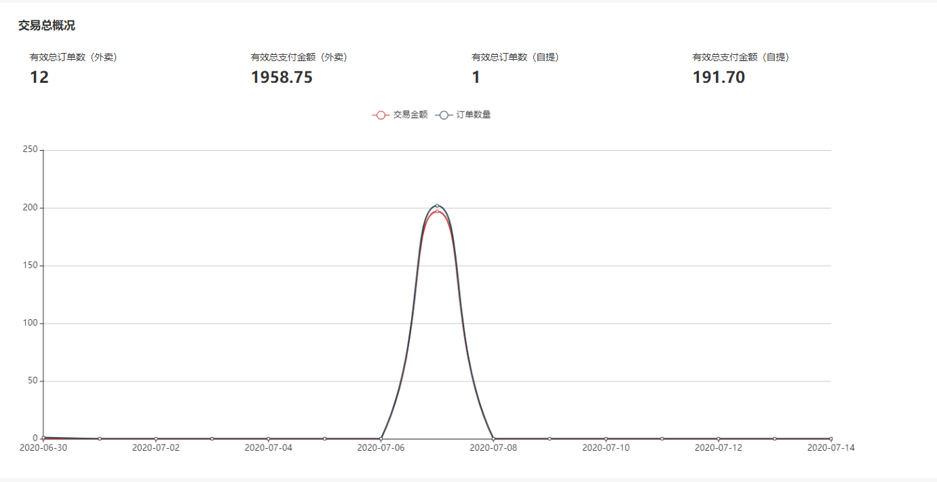The height and width of the screenshot is (482, 937).
Task: Click the chart data point at 2020-07-14
Action: point(830,439)
